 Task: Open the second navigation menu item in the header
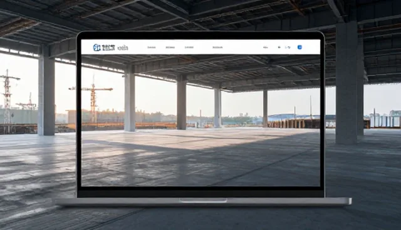170,47
